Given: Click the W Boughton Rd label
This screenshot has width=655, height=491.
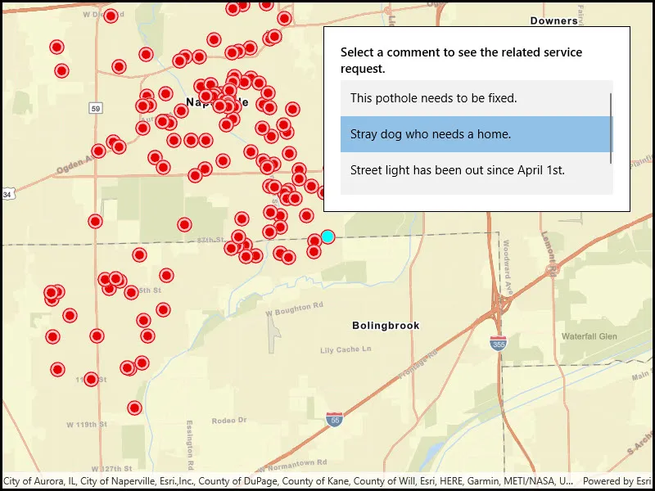Looking at the screenshot, I should (x=295, y=309).
